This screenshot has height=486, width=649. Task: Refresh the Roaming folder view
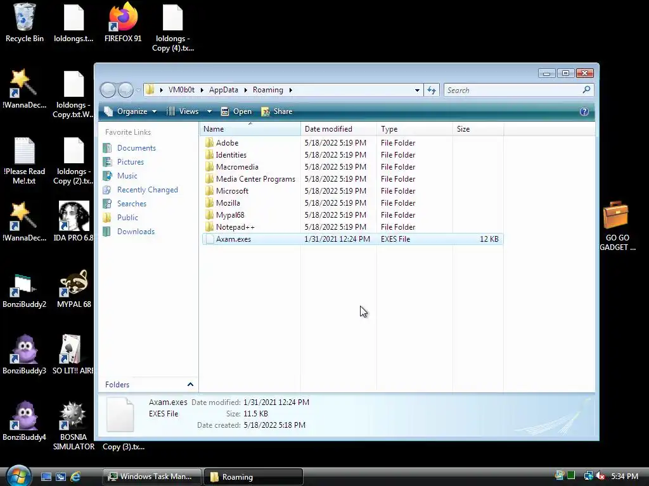point(432,90)
